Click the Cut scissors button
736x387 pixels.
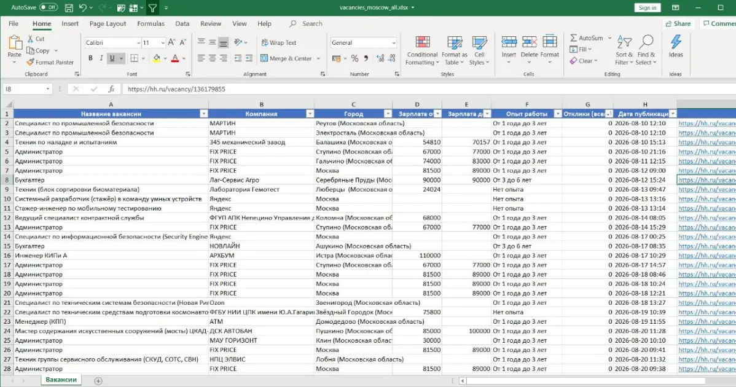(x=36, y=39)
